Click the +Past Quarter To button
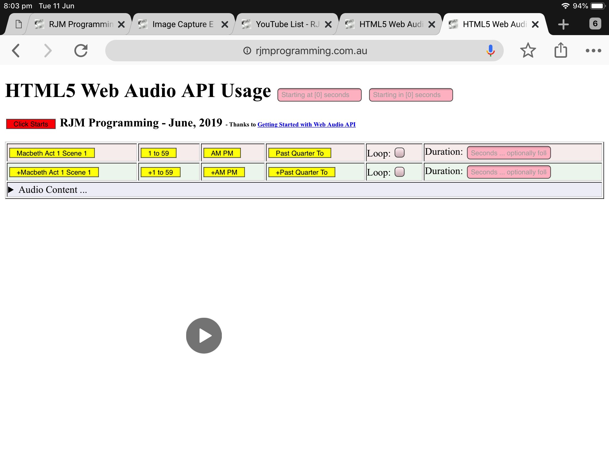Viewport: 609px width, 457px height. click(x=302, y=172)
